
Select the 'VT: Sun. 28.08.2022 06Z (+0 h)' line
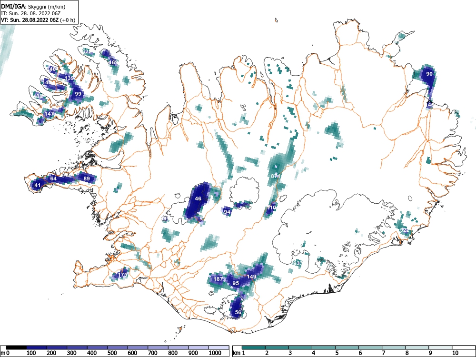[x=38, y=20]
